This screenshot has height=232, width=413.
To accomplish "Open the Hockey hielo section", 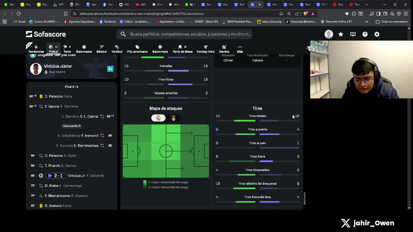I will pyautogui.click(x=206, y=49).
